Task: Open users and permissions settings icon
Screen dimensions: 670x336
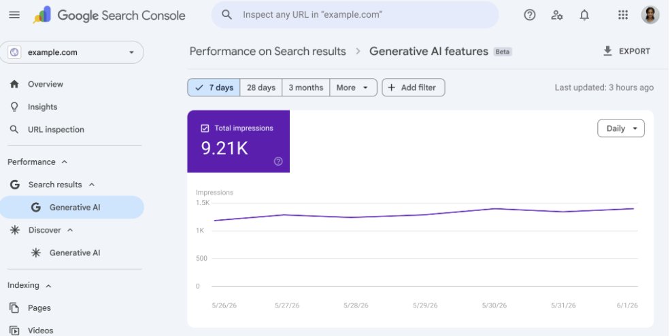Action: 557,15
